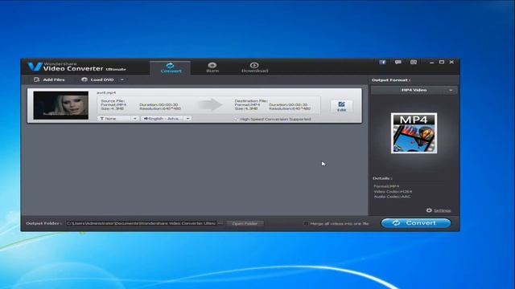Viewport: 515px width, 289px height.
Task: Open the Burn tab
Action: point(212,67)
